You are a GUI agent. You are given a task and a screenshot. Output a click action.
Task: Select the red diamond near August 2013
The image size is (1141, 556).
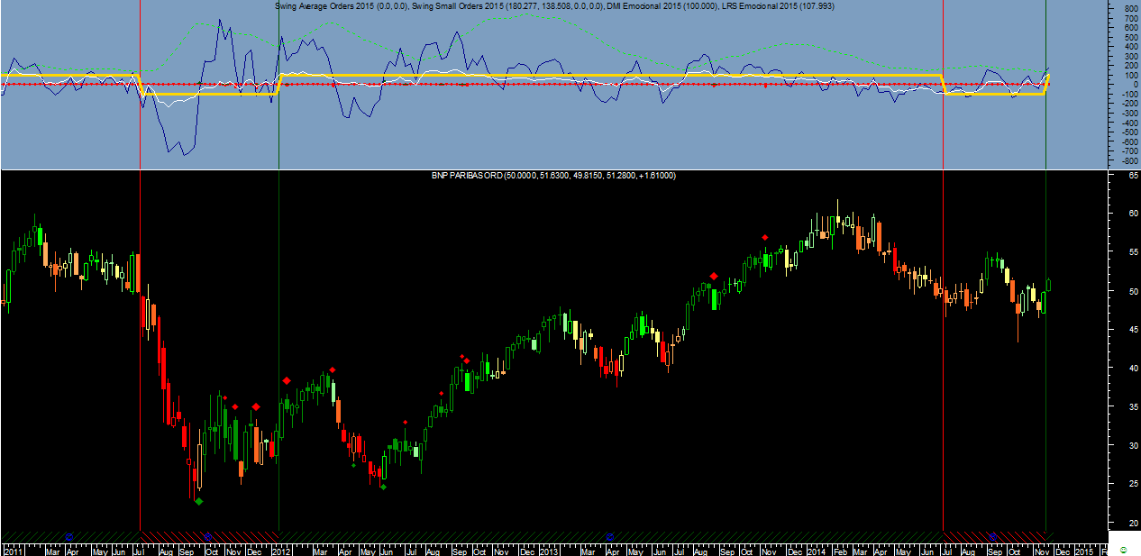713,276
